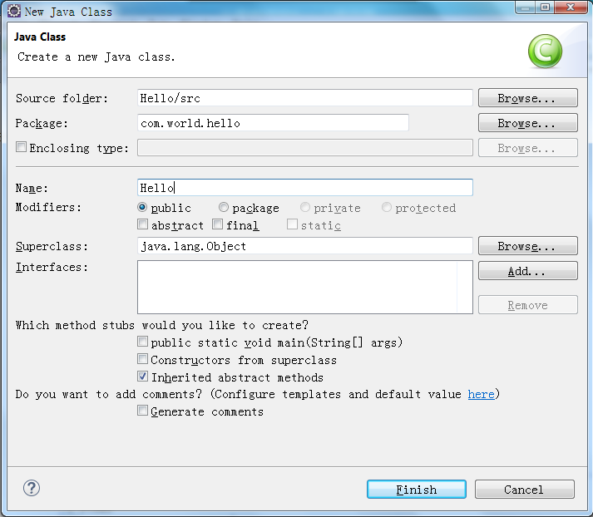Check Constructors from superclass option
This screenshot has height=517, width=593.
click(x=142, y=359)
